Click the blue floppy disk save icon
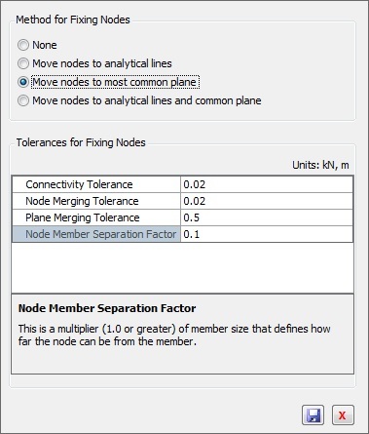This screenshot has height=434, width=369. (313, 415)
